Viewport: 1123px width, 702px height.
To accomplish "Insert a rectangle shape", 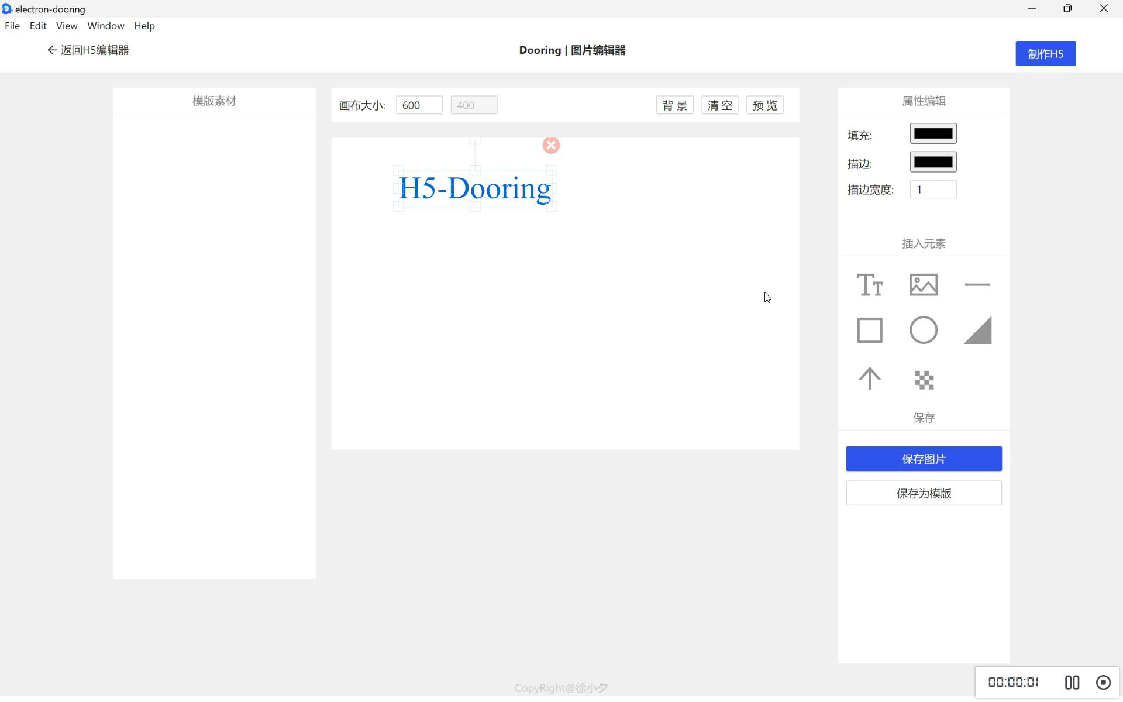I will 869,331.
